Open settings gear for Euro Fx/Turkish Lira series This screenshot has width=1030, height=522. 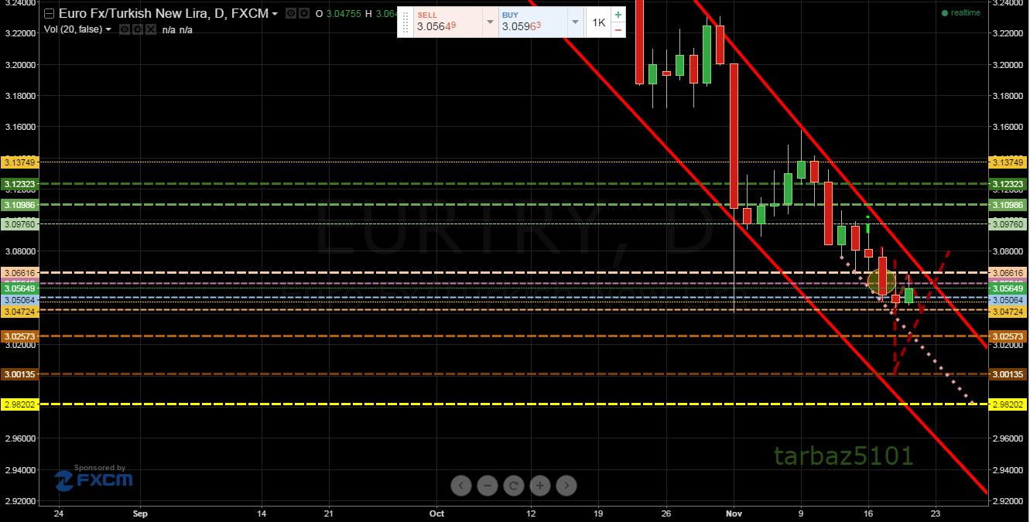[x=303, y=14]
